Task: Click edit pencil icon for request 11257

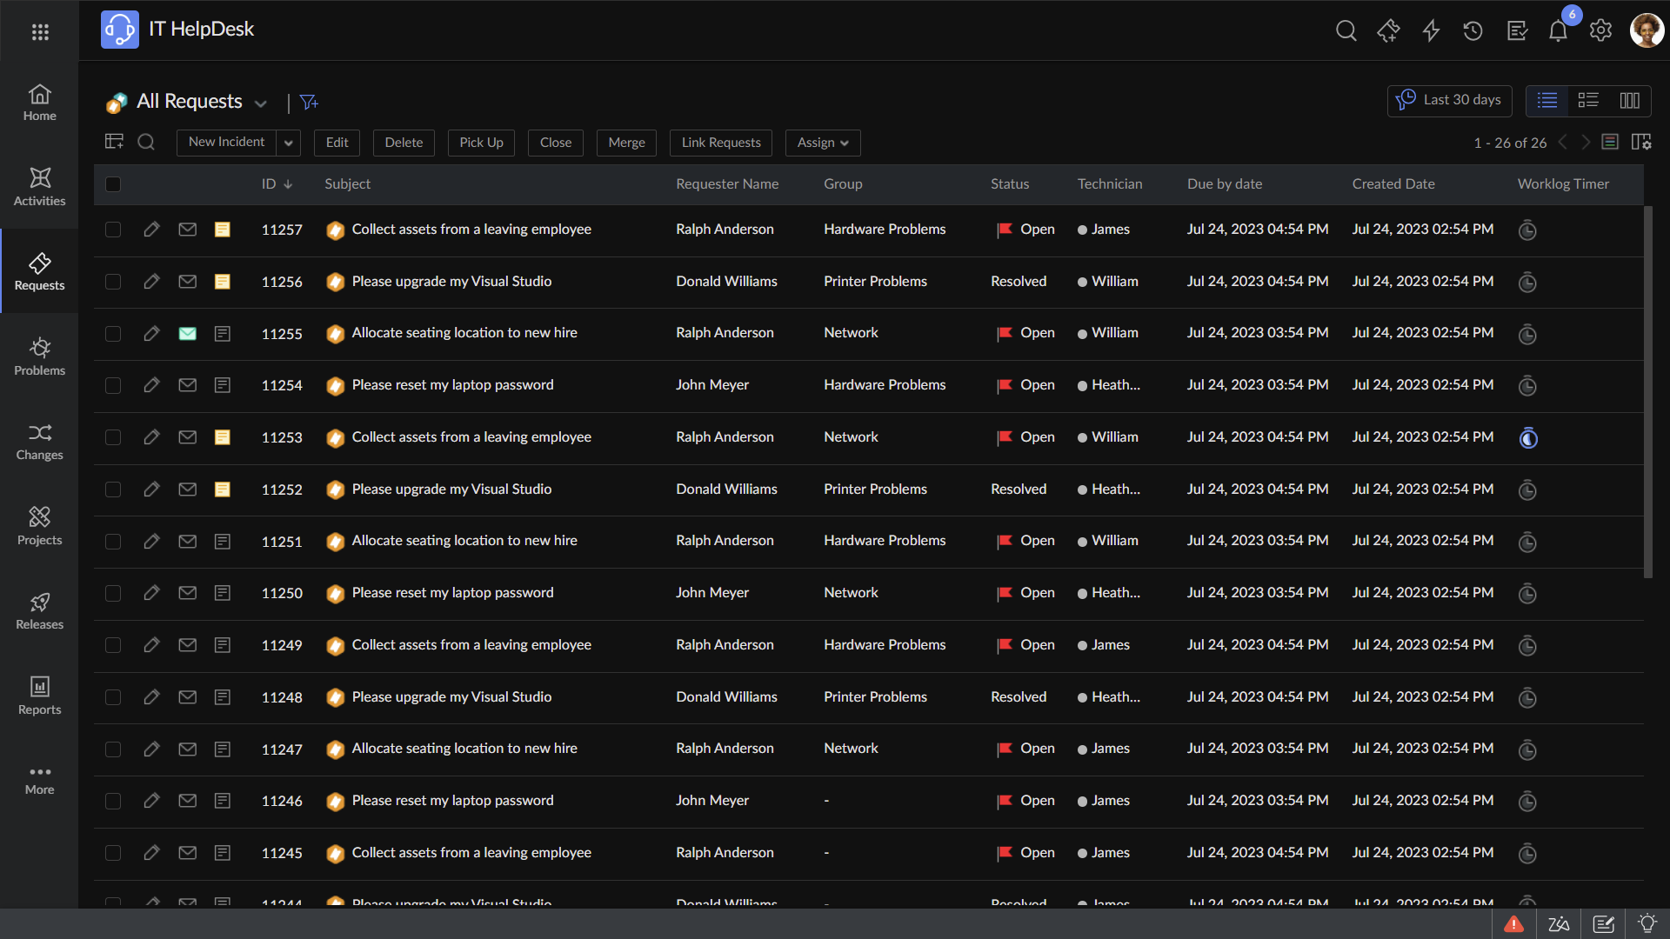Action: [151, 230]
